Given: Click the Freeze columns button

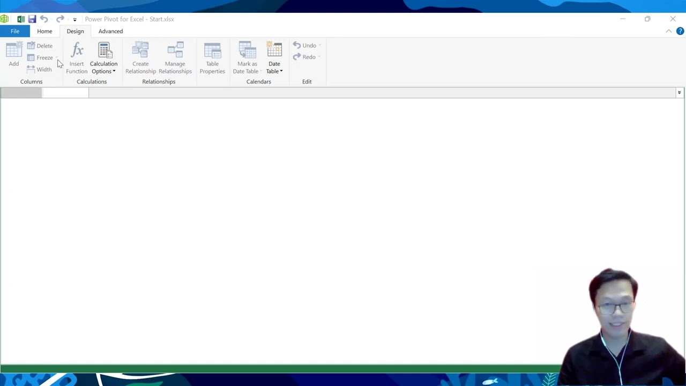Looking at the screenshot, I should (40, 57).
